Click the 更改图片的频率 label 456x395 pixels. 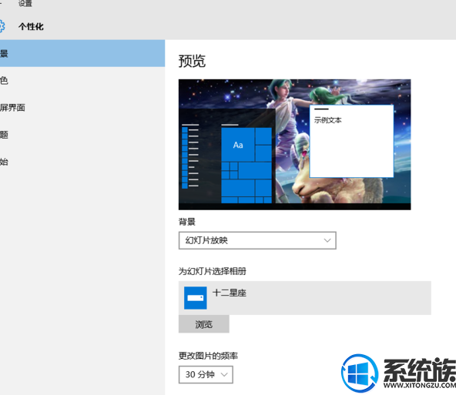pyautogui.click(x=208, y=356)
